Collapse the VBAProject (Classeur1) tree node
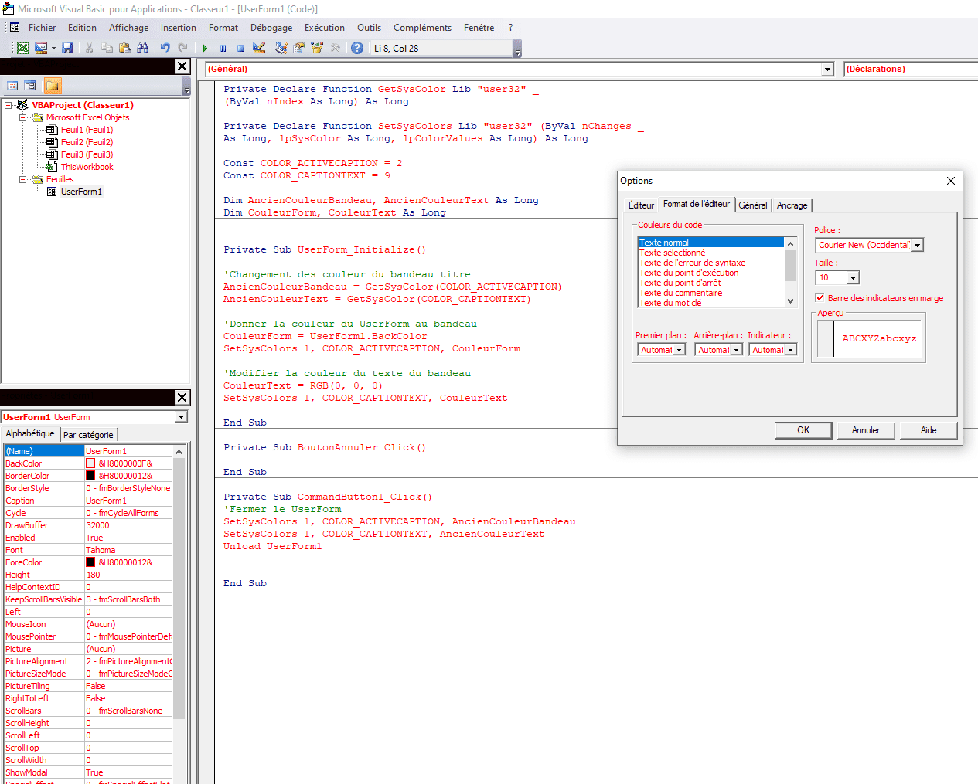Viewport: 978px width, 784px height. pos(9,105)
